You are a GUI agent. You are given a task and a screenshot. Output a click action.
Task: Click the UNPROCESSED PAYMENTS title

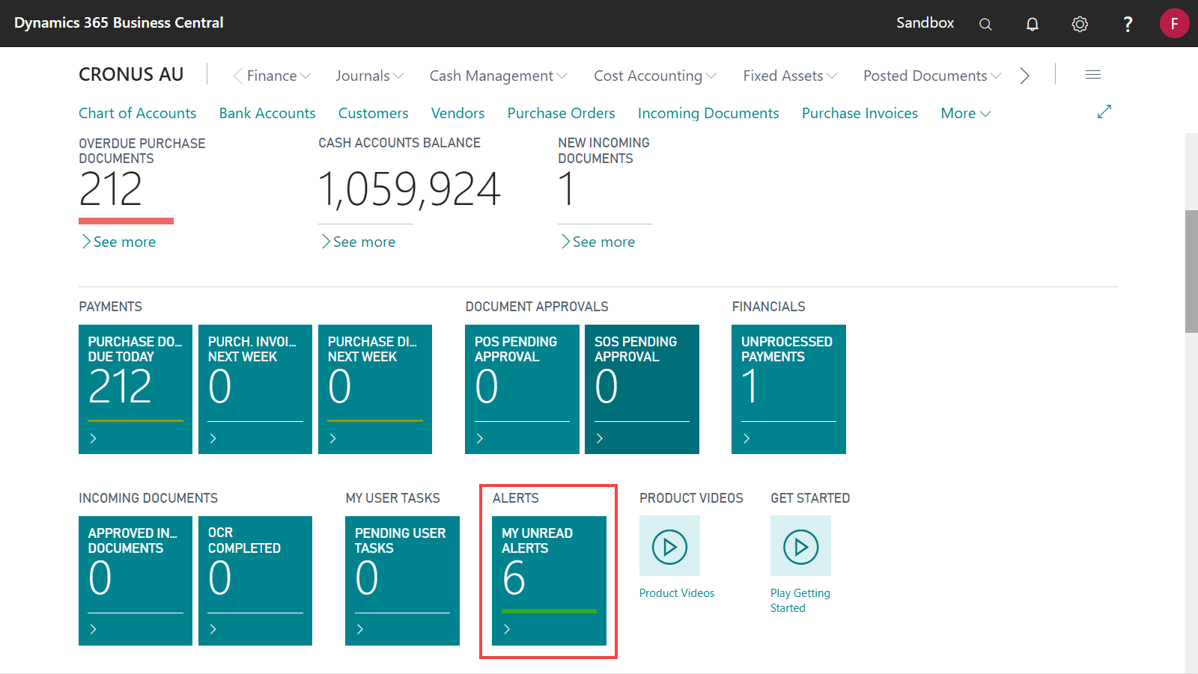click(787, 349)
